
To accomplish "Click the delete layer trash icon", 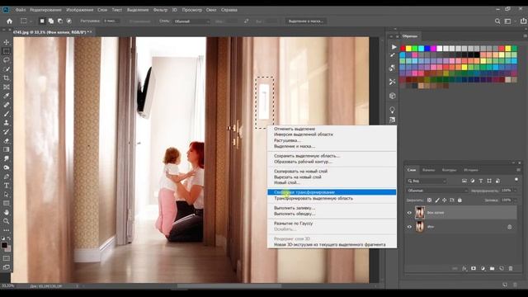I will (x=511, y=268).
